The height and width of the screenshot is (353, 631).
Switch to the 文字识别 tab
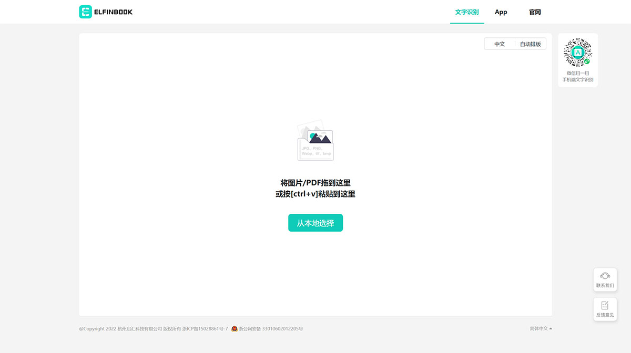pyautogui.click(x=466, y=12)
